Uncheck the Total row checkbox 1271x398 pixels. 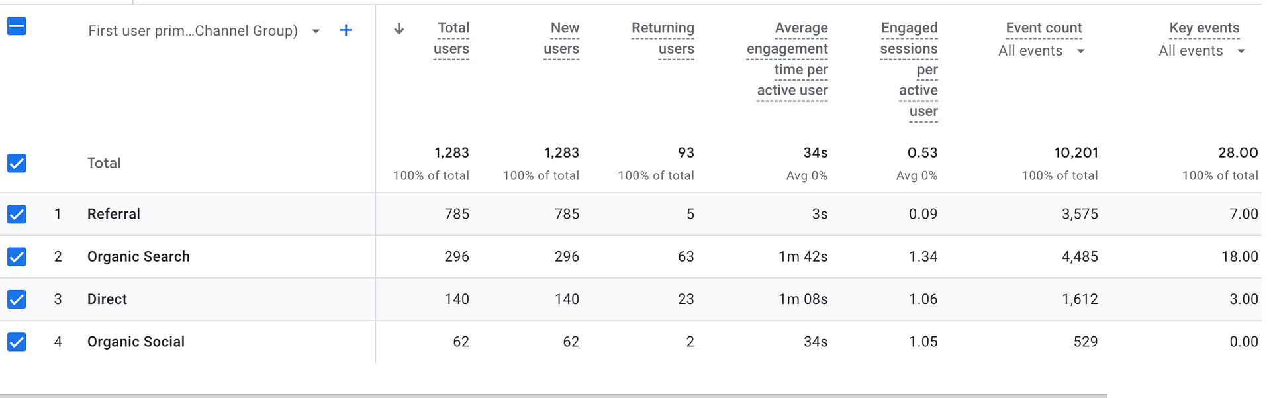(x=17, y=163)
